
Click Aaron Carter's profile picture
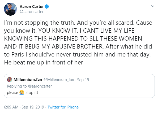pyautogui.click(x=10, y=9)
